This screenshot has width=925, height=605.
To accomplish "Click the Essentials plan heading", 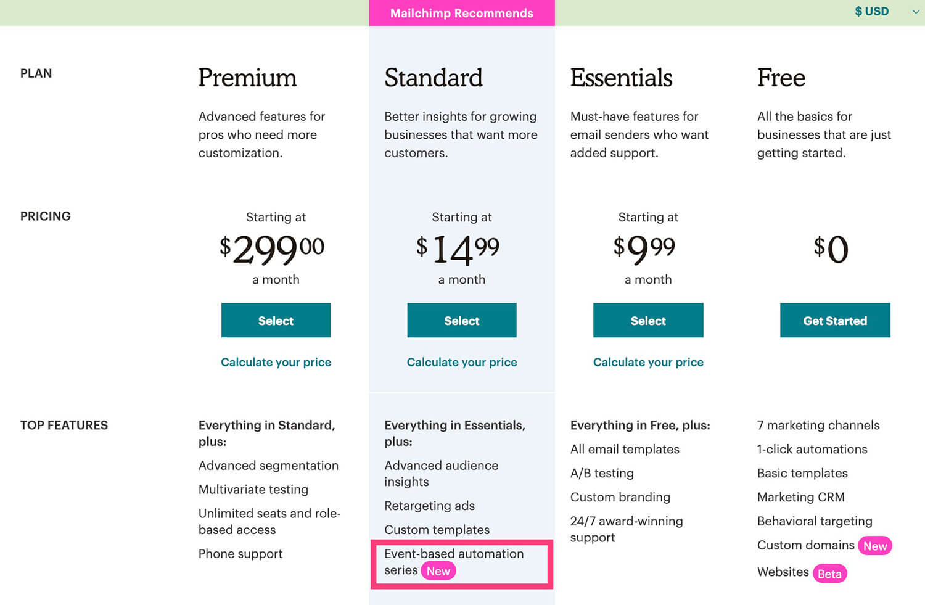I will coord(621,78).
